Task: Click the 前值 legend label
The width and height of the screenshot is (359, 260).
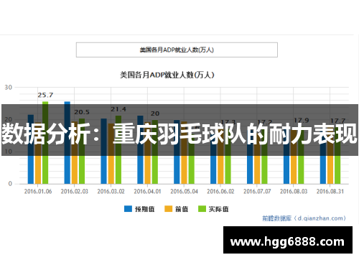Action: click(182, 209)
